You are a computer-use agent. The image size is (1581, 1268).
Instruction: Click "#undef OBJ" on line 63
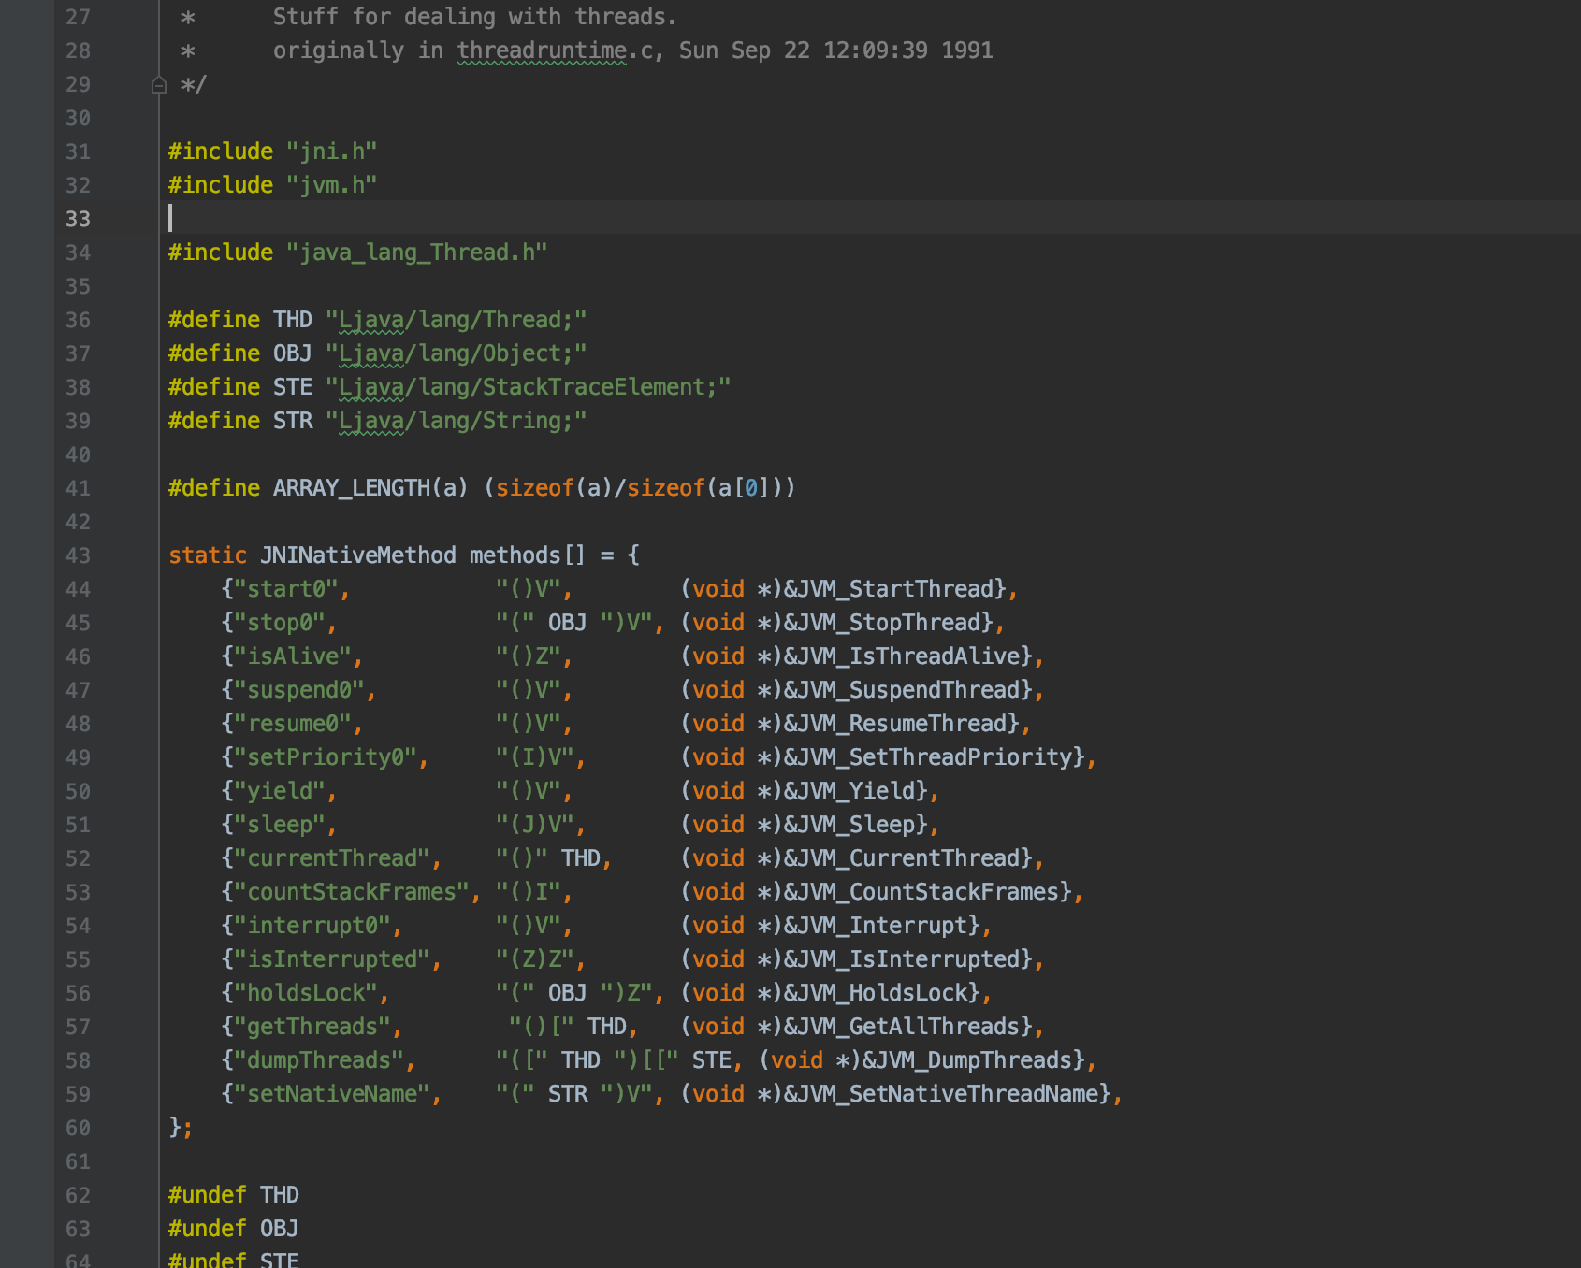[234, 1229]
